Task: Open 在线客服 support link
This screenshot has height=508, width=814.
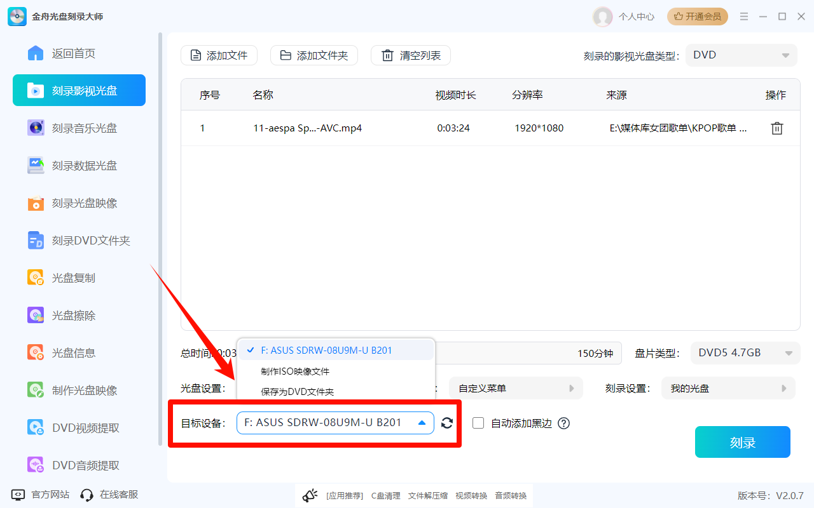Action: (x=109, y=494)
